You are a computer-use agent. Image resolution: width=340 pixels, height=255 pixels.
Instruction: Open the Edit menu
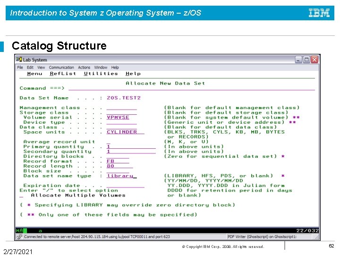tap(30, 68)
